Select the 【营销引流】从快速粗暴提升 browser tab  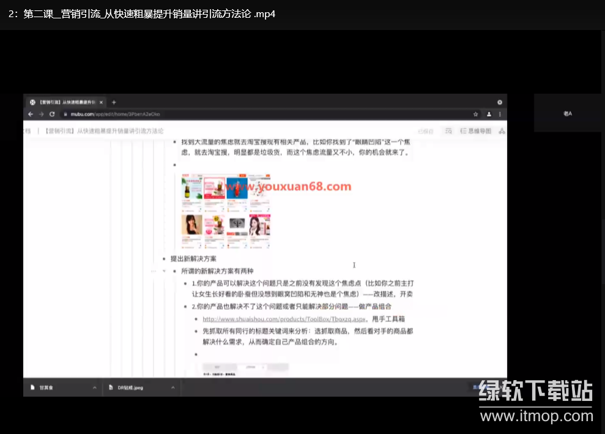click(x=67, y=102)
